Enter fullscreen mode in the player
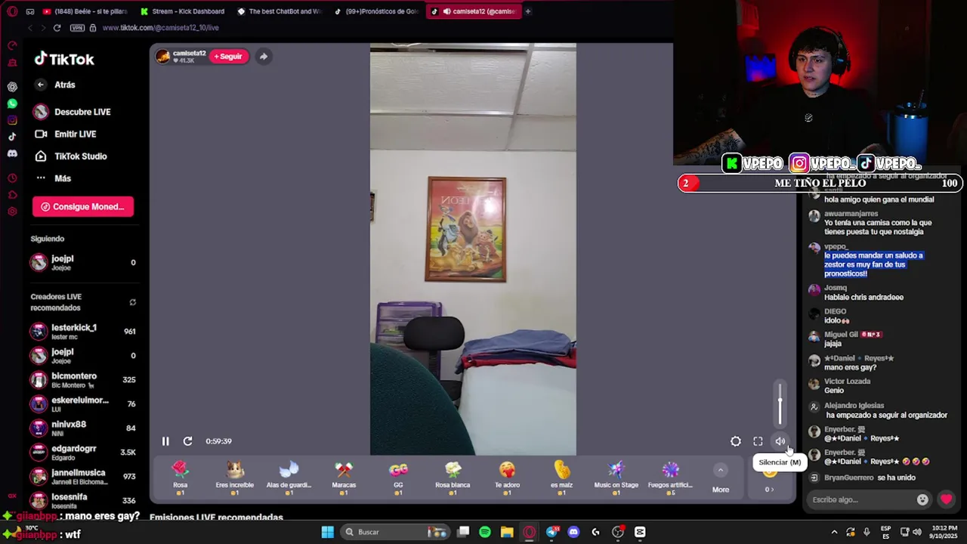This screenshot has height=544, width=967. [758, 441]
